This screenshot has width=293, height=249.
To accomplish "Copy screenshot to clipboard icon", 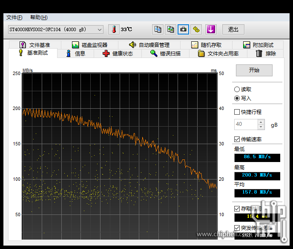I will (170, 29).
